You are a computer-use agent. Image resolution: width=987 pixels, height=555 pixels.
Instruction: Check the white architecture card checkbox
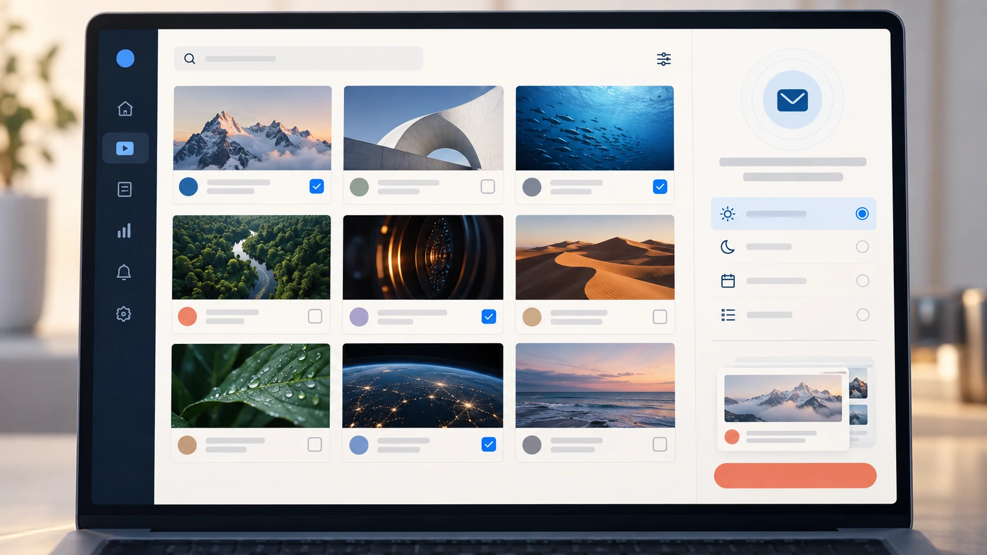[x=488, y=186]
